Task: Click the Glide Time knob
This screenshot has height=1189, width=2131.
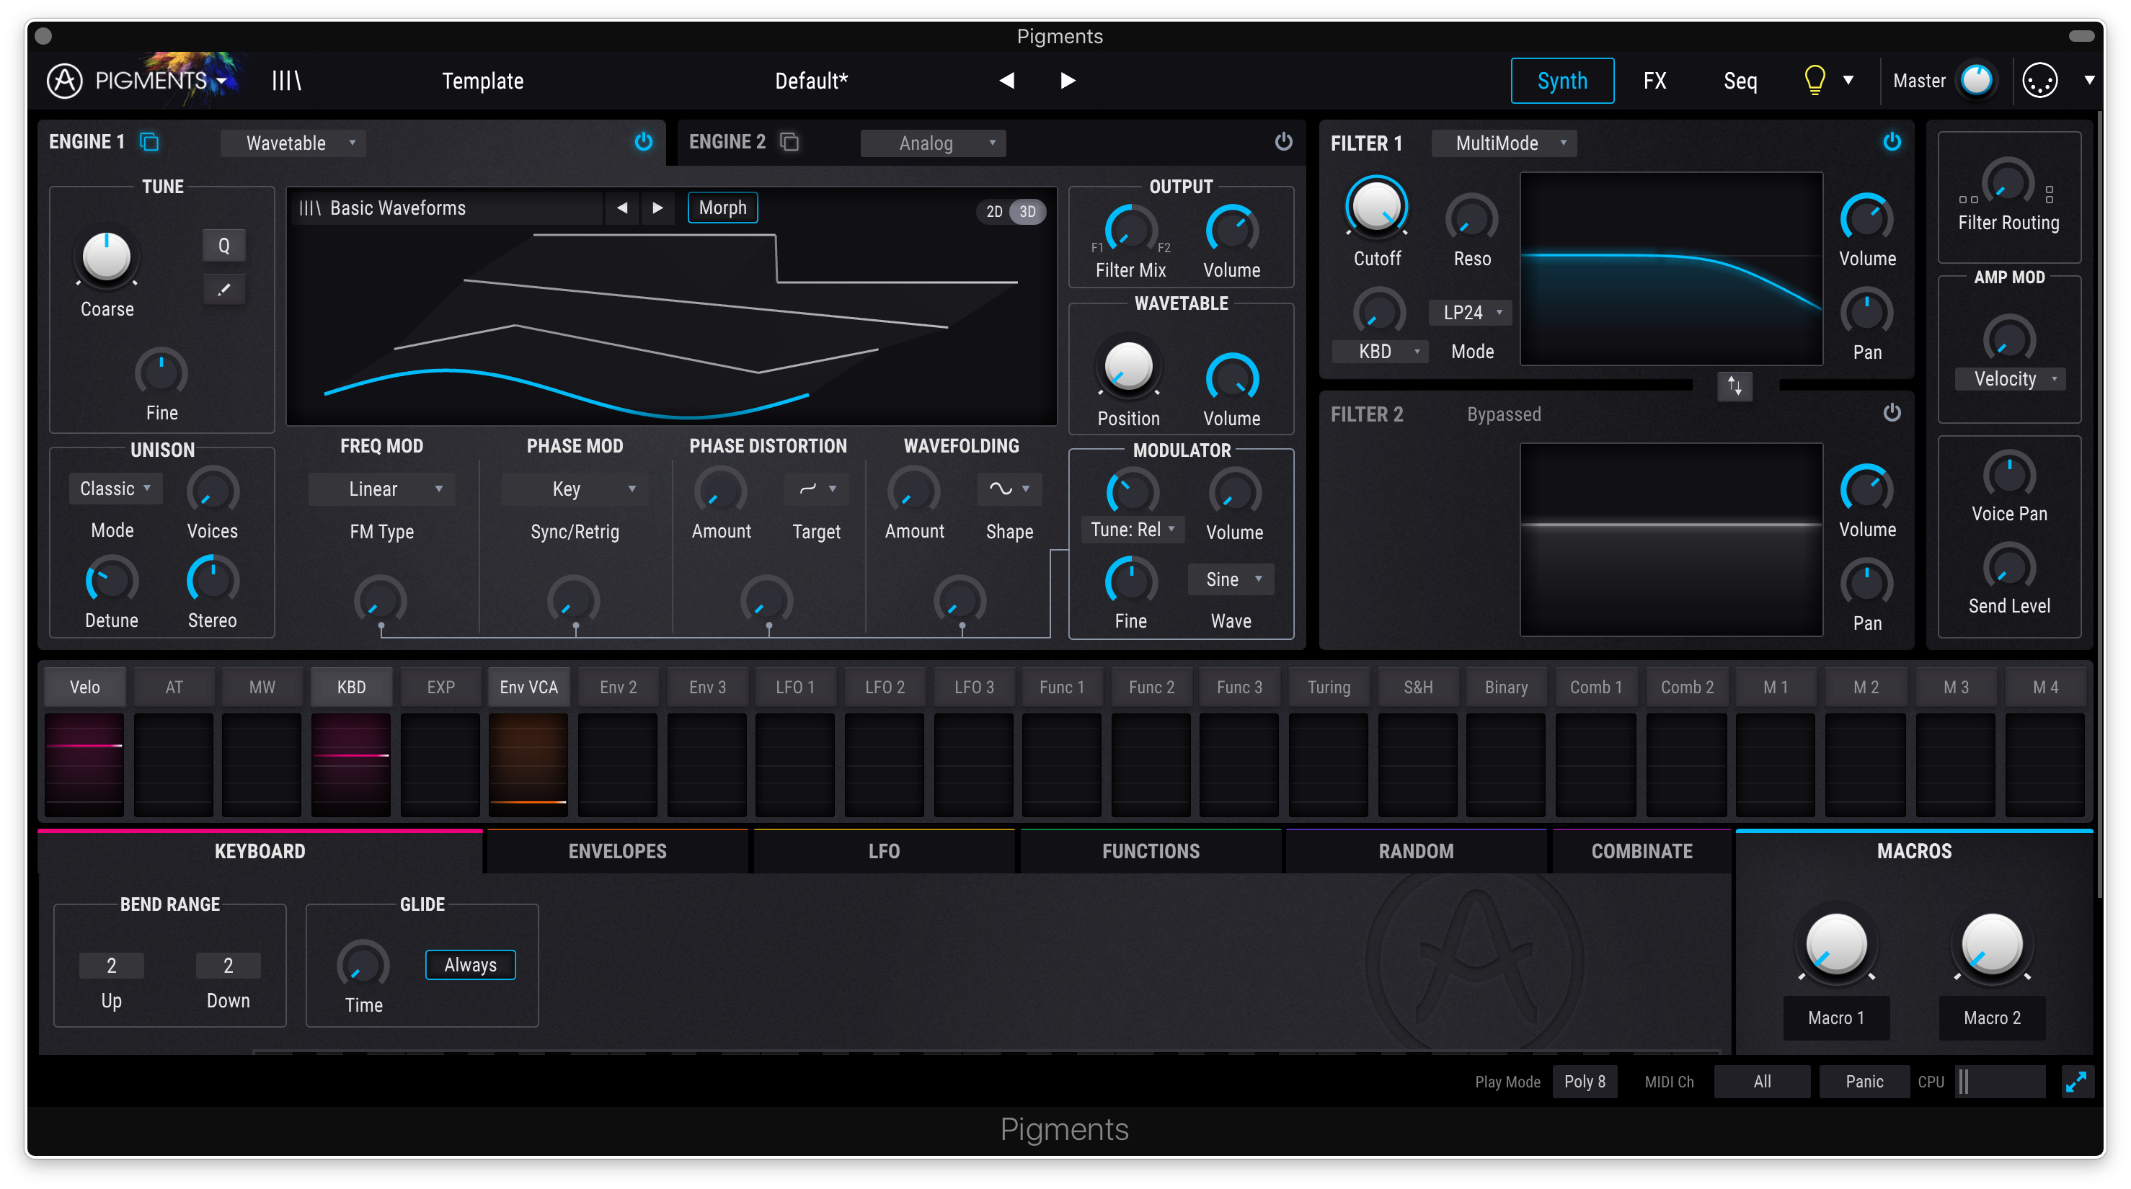Action: point(363,964)
